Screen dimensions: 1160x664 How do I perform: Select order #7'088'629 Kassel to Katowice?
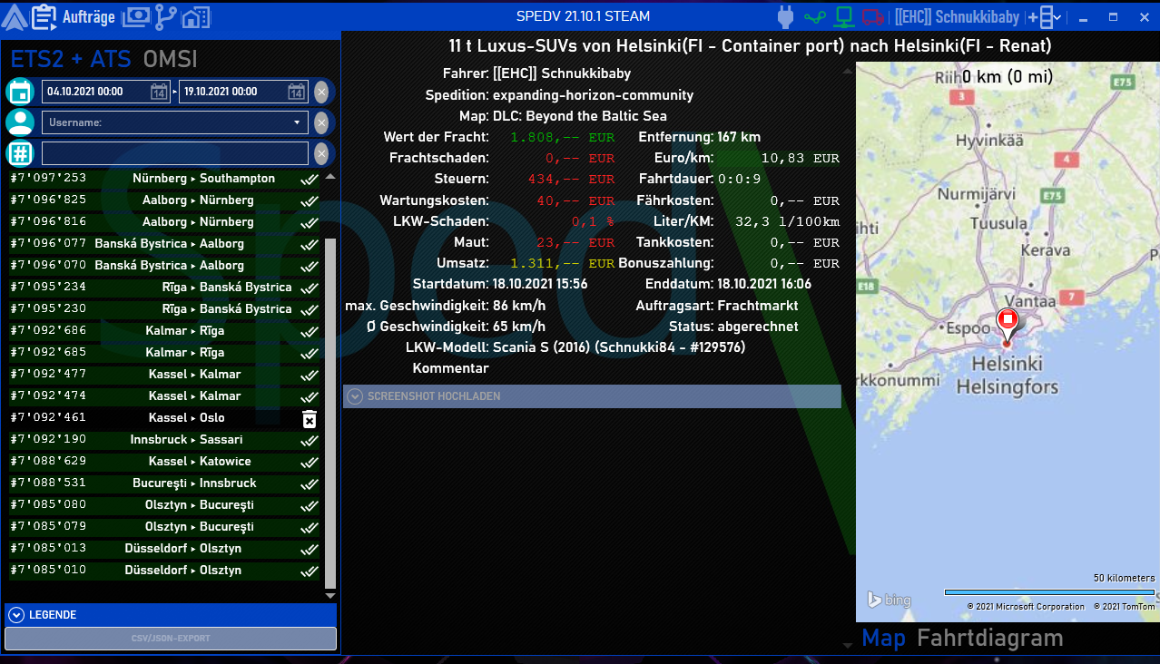tap(164, 462)
